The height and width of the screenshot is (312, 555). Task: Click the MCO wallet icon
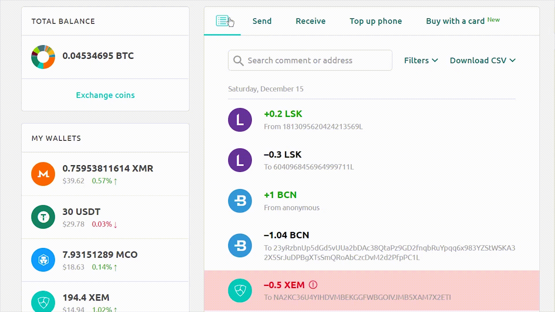[43, 260]
